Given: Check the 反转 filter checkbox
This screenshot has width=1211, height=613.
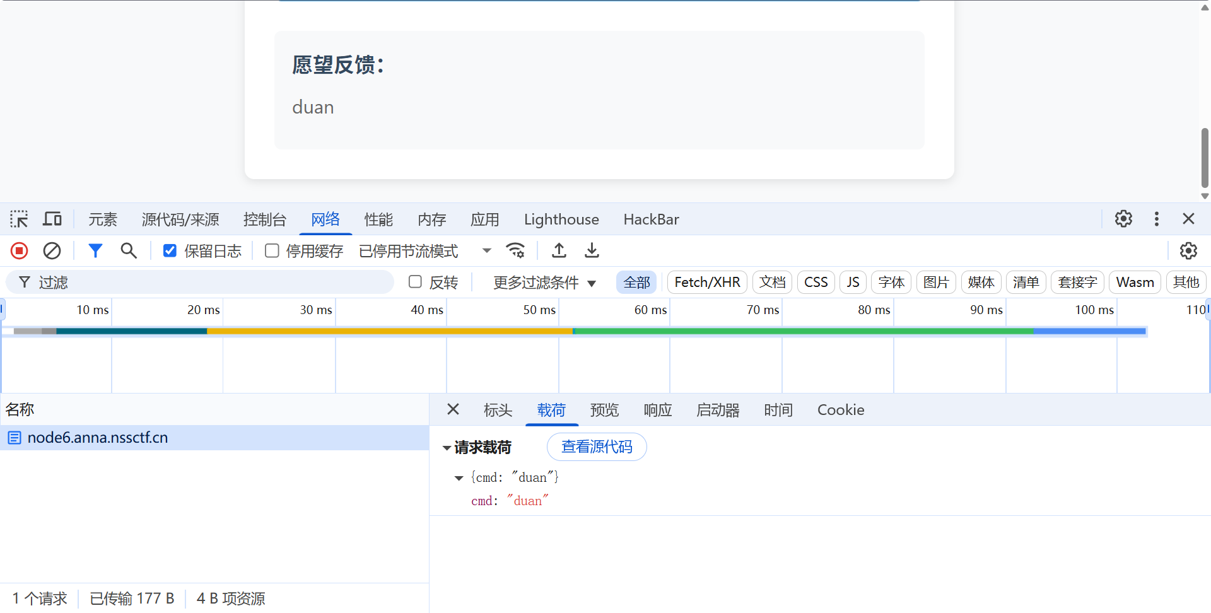Looking at the screenshot, I should [x=415, y=282].
